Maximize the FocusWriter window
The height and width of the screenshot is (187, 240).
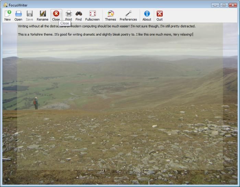coord(224,5)
